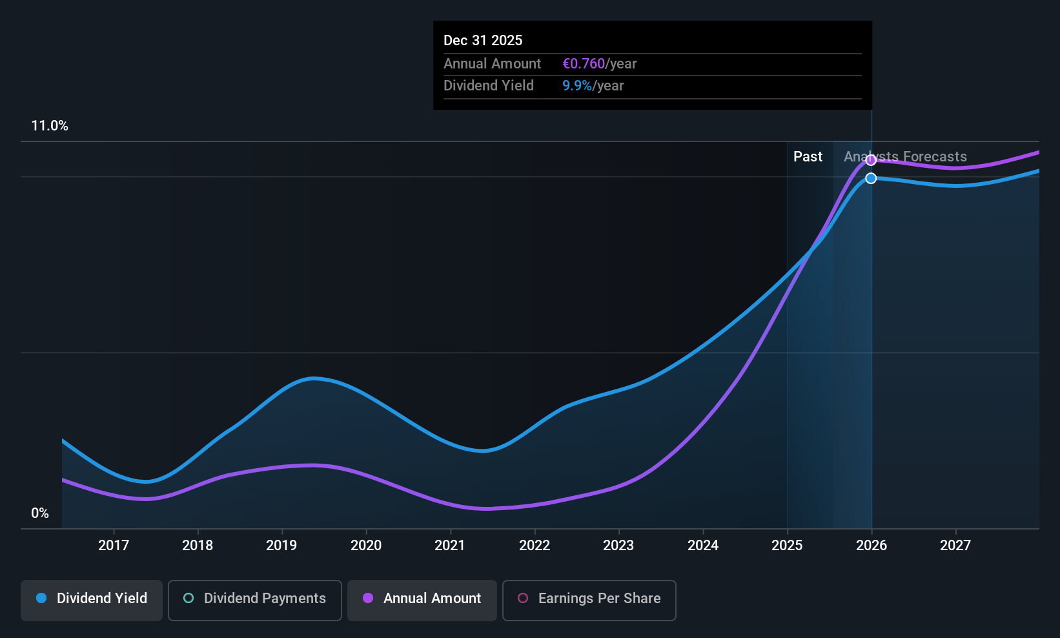The height and width of the screenshot is (638, 1060).
Task: Click the 2022 x-axis label
Action: click(535, 546)
